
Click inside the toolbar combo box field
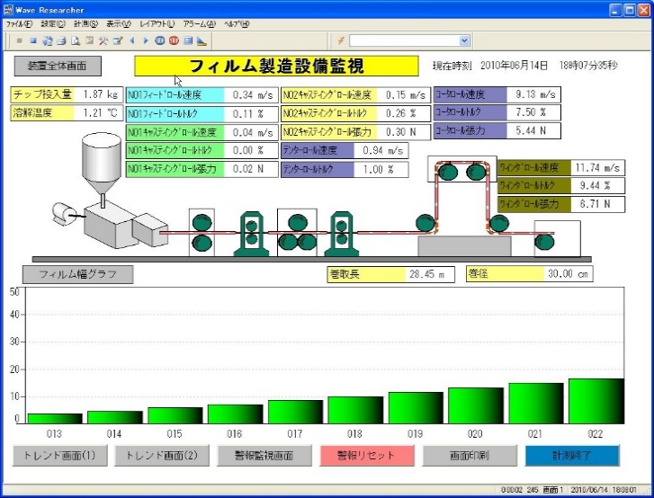(405, 40)
